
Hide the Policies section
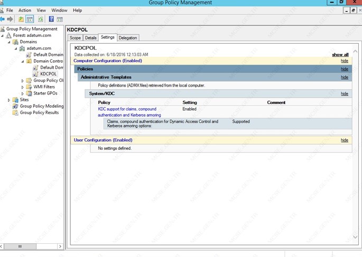pos(344,69)
